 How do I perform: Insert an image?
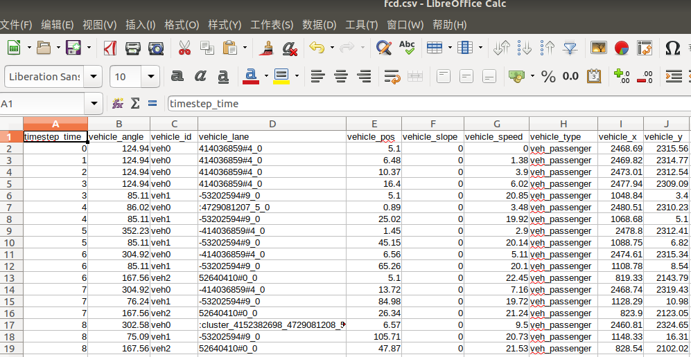(x=598, y=48)
